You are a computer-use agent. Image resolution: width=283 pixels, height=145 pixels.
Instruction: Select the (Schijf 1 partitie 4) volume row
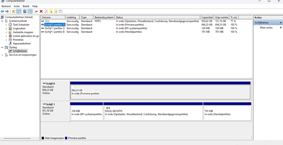coord(140,32)
